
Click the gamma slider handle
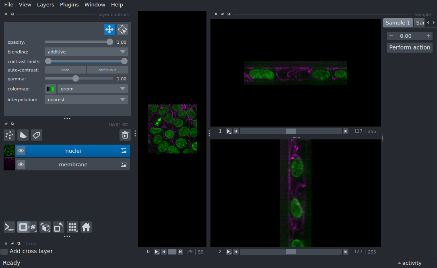pos(75,79)
